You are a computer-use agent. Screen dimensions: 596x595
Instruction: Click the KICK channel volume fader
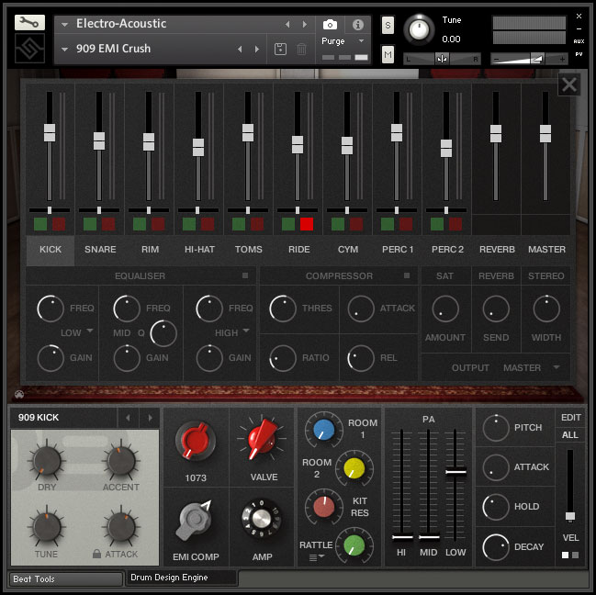coord(50,134)
